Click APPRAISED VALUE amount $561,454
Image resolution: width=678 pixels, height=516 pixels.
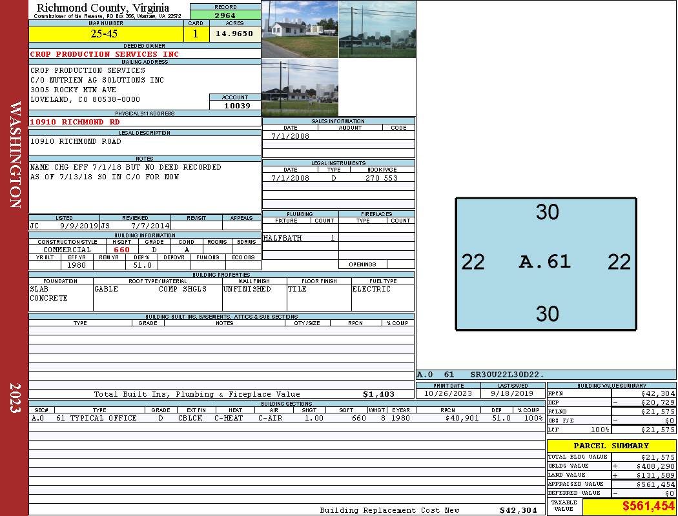655,484
